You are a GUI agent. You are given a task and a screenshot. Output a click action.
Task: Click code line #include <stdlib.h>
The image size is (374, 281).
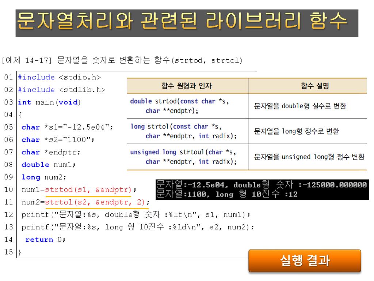tap(62, 90)
